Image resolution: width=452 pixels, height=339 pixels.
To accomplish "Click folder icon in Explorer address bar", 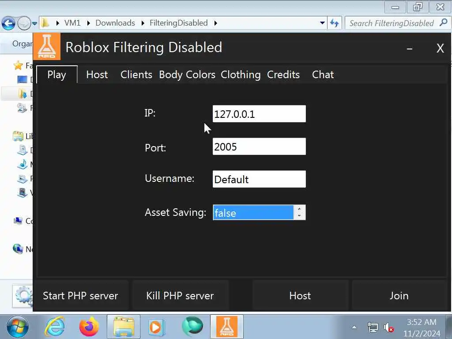I will [45, 23].
